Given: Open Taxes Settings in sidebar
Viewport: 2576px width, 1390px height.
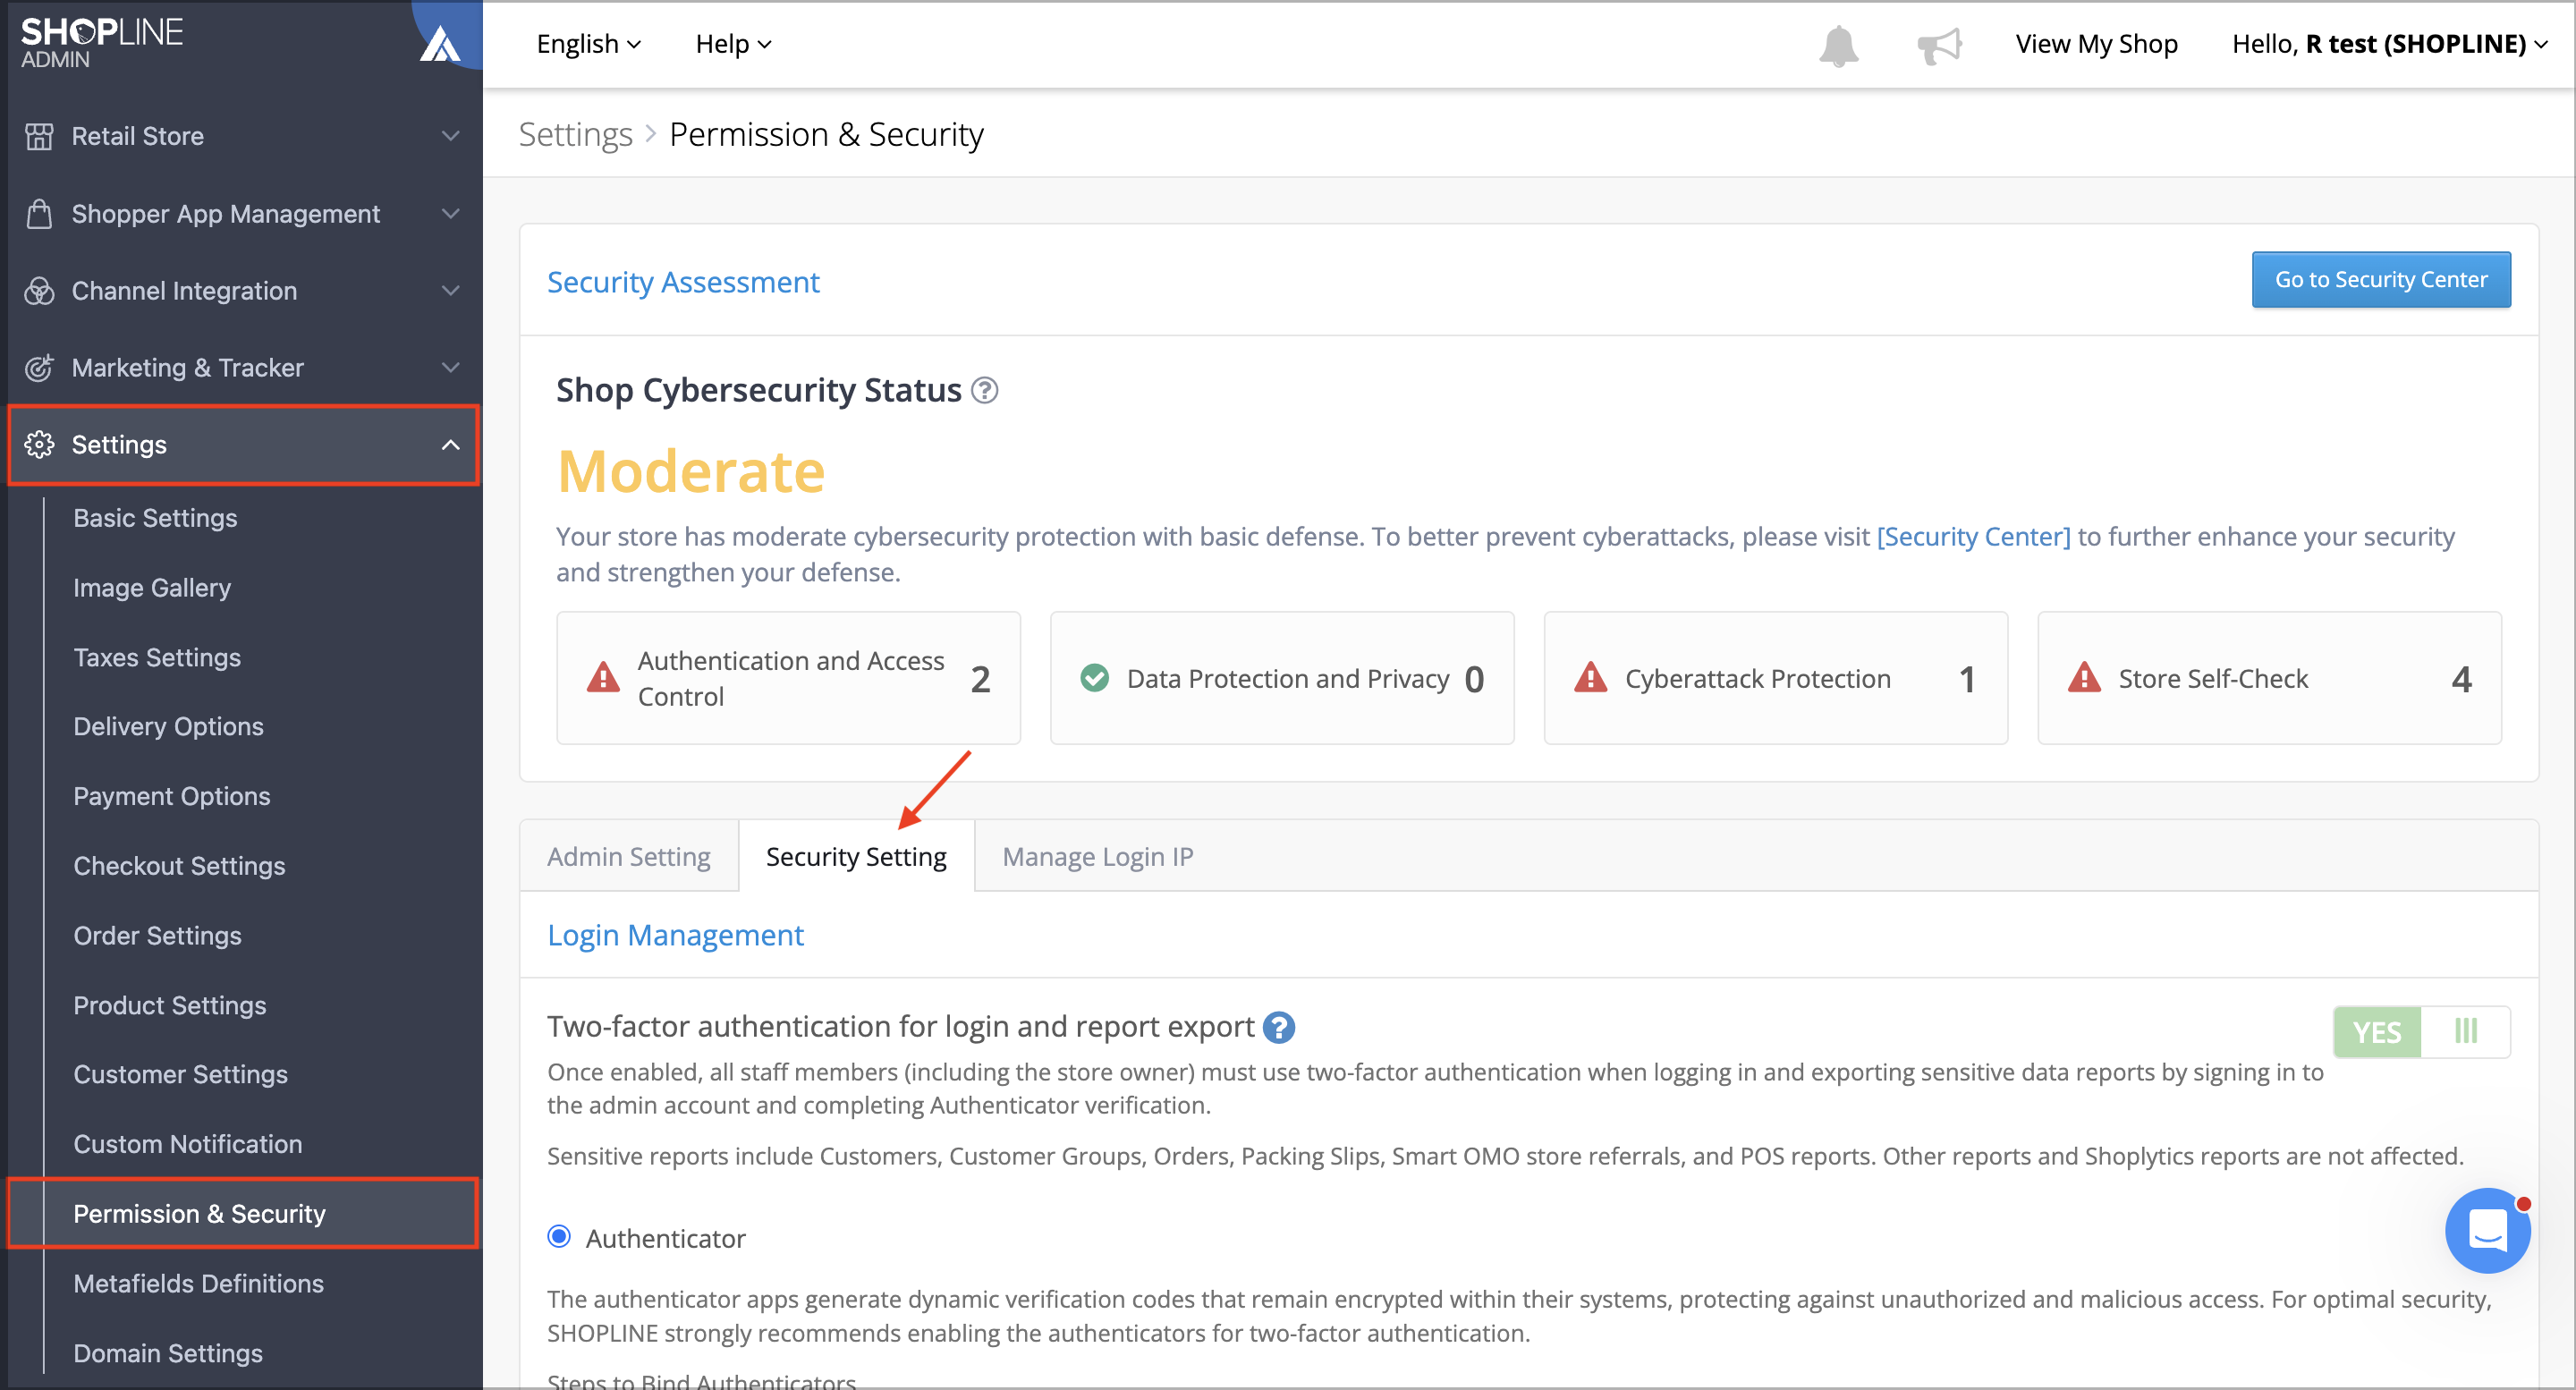Looking at the screenshot, I should [157, 657].
